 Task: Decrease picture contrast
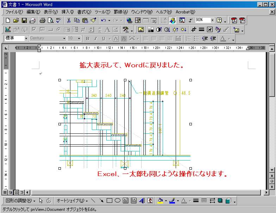click(x=167, y=30)
